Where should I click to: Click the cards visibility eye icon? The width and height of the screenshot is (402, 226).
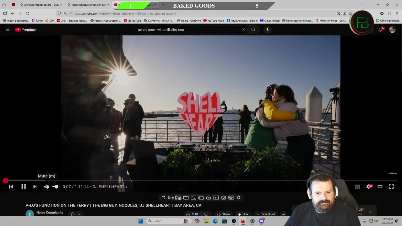pyautogui.click(x=178, y=198)
